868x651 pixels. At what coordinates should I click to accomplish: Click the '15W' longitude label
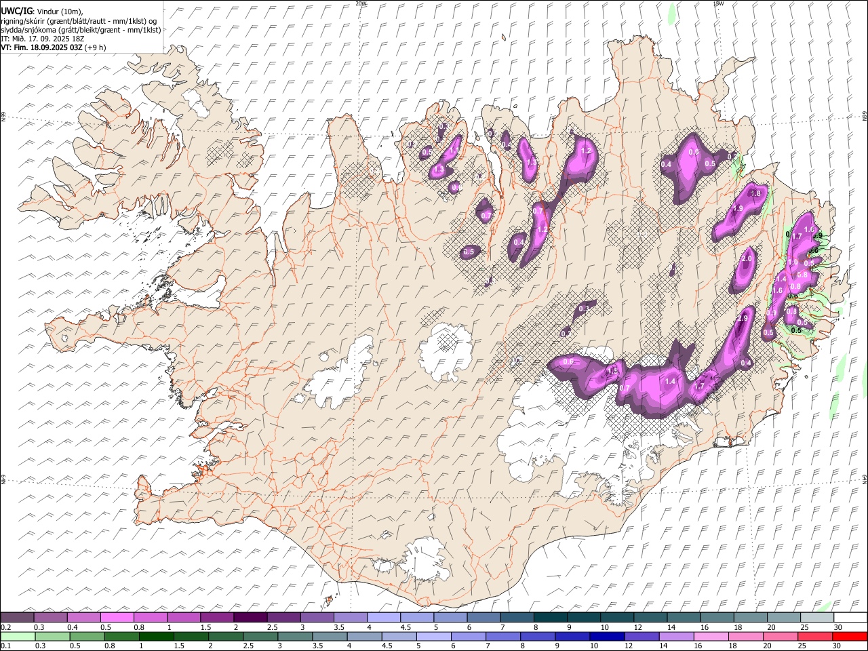[x=718, y=3]
